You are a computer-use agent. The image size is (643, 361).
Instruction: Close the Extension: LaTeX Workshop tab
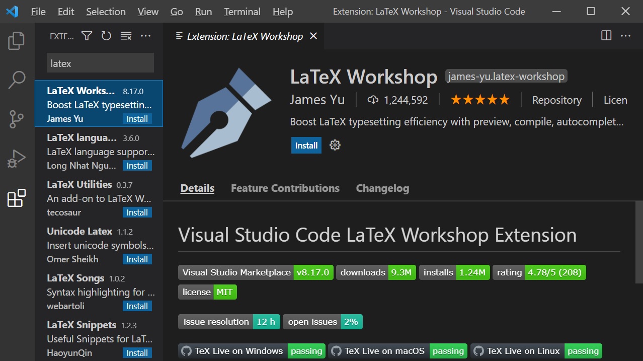pos(313,36)
